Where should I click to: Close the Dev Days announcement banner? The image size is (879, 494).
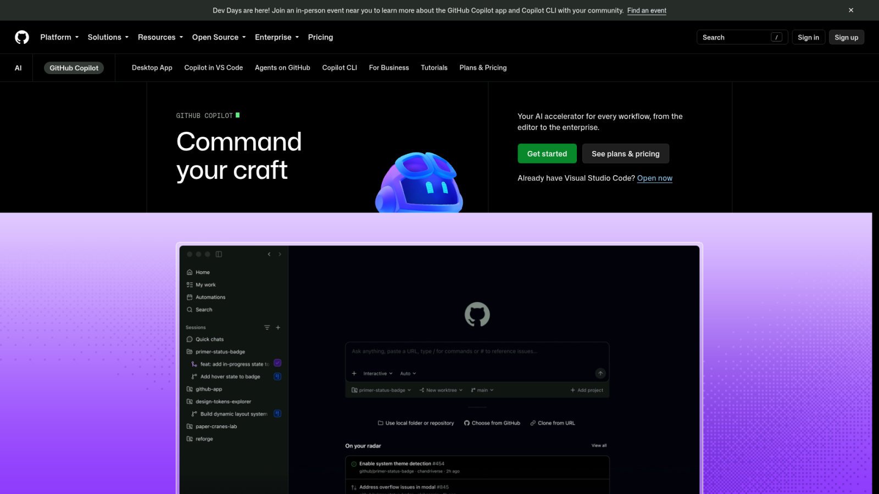851,10
